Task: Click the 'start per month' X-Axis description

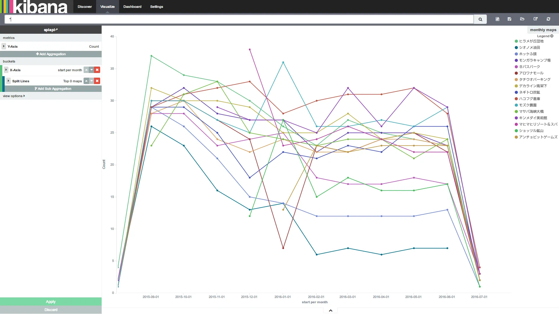Action: (70, 70)
